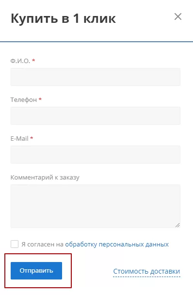Click the Ф.И.О. field label
Viewport: 193px width, 295px height.
[20, 61]
